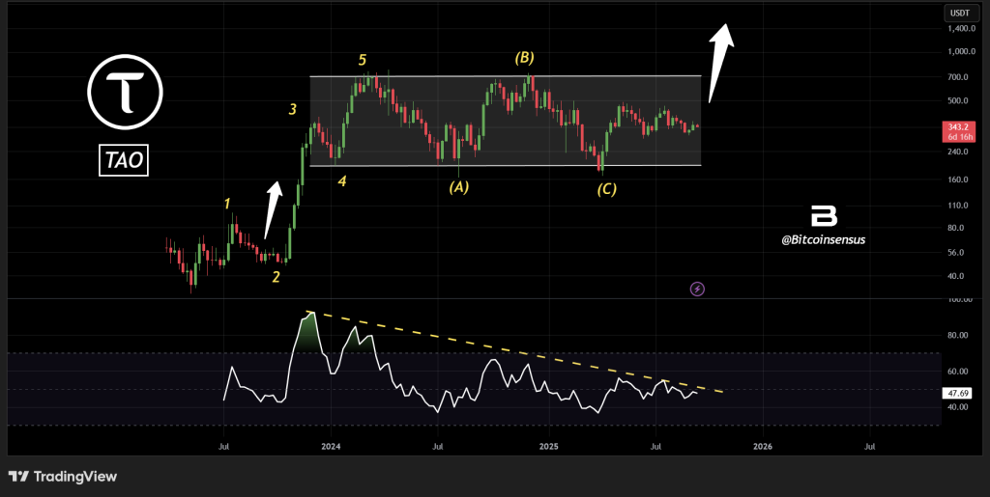Screen dimensions: 990x497
Task: Select the (A) wave label
Action: coord(458,187)
